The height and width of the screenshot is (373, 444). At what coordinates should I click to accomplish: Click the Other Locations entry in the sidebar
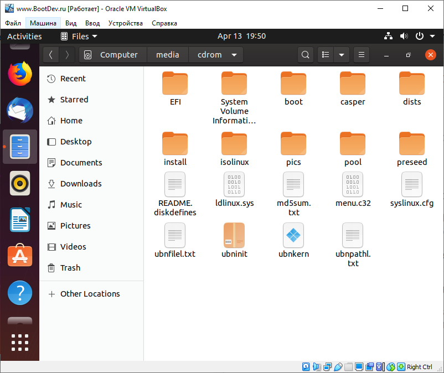click(90, 294)
